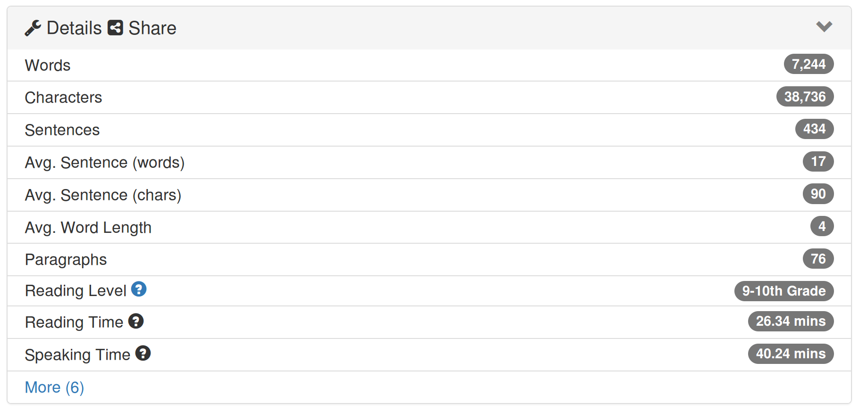Click the Share icon in header

(115, 28)
